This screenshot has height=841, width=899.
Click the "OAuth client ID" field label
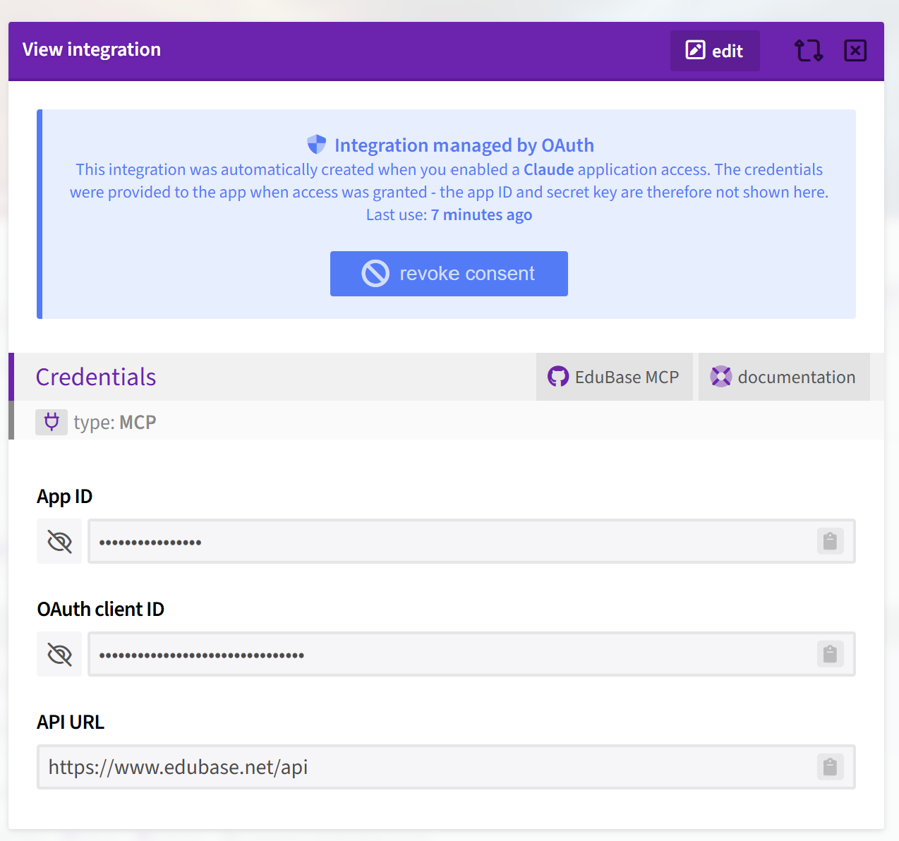pos(101,609)
